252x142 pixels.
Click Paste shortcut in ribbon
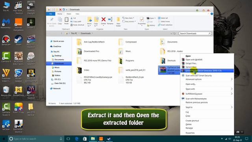77,25
